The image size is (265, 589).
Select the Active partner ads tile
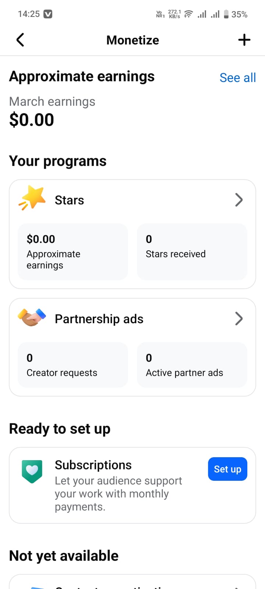pos(192,365)
